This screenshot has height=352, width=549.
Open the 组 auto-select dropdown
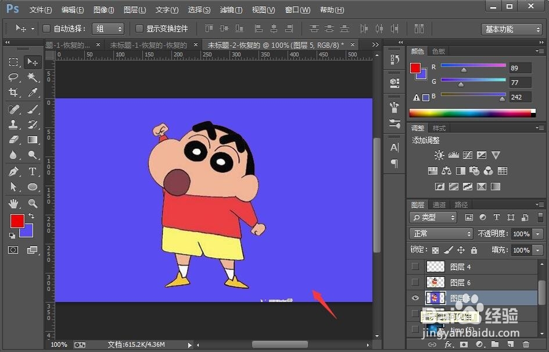(108, 29)
